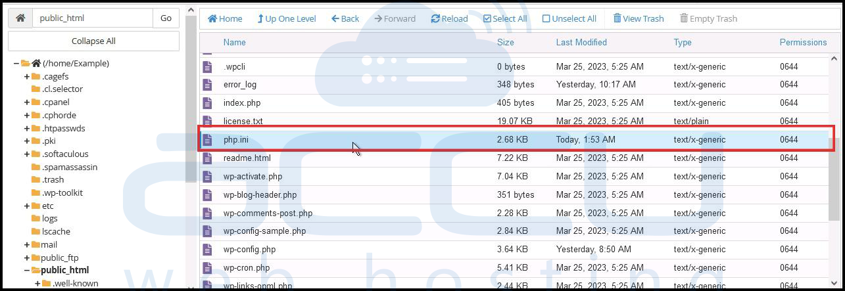Click the file icon for wp-config-sample.php

208,231
